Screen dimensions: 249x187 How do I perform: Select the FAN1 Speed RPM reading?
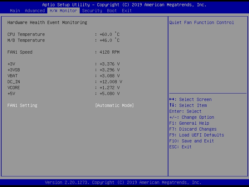tap(109, 52)
